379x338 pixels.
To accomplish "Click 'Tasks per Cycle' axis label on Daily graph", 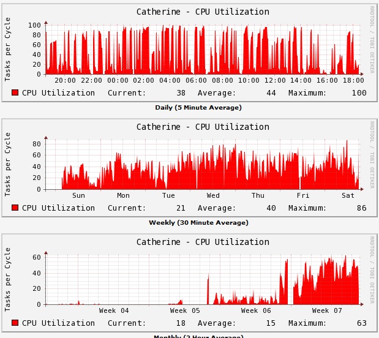I will coord(7,49).
